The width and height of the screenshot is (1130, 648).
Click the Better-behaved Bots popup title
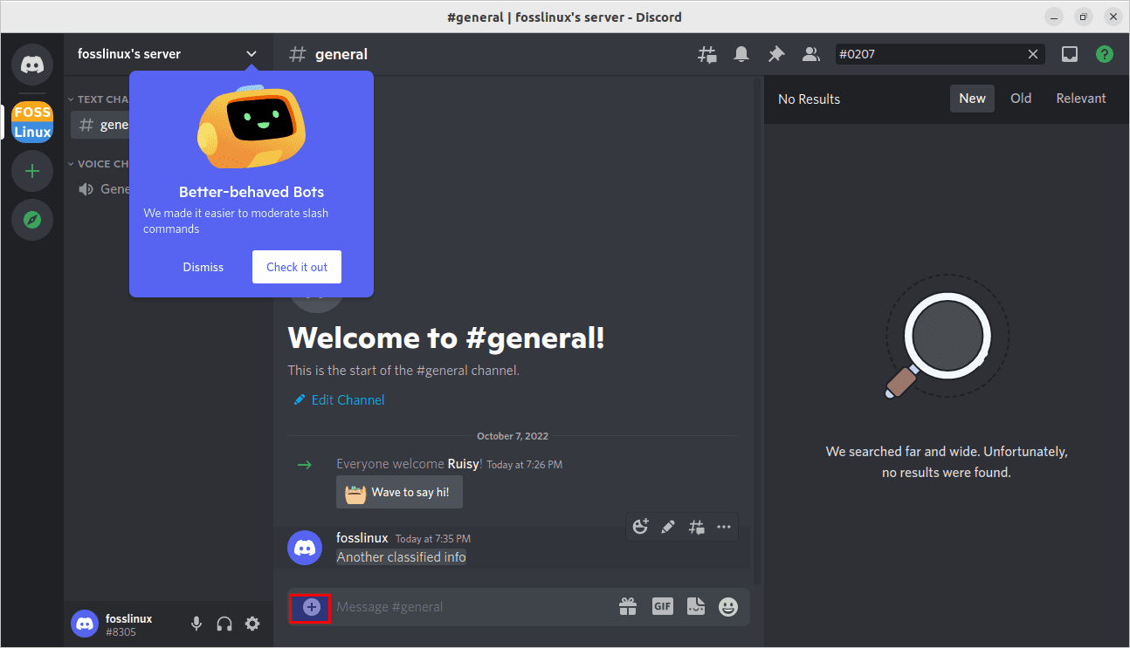[251, 192]
